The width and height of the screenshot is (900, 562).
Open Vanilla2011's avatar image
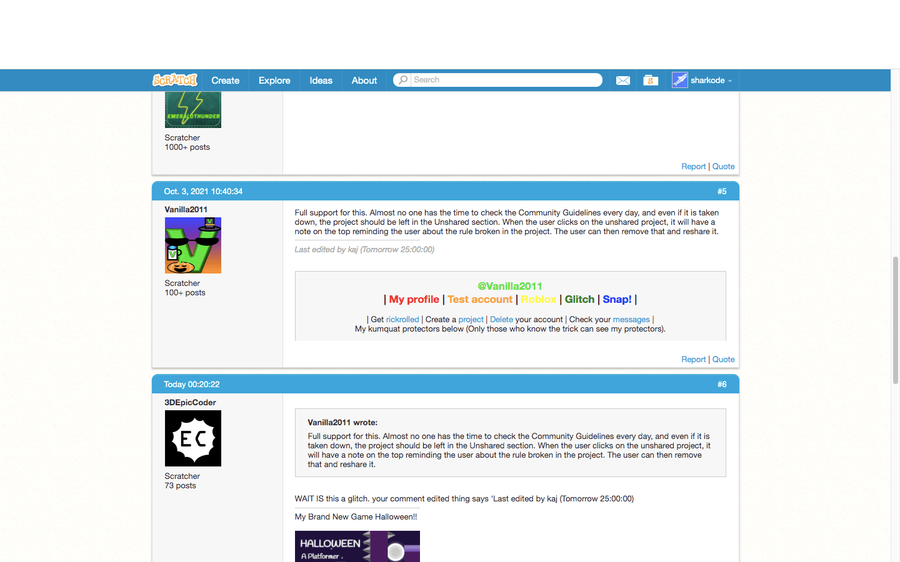(x=192, y=245)
